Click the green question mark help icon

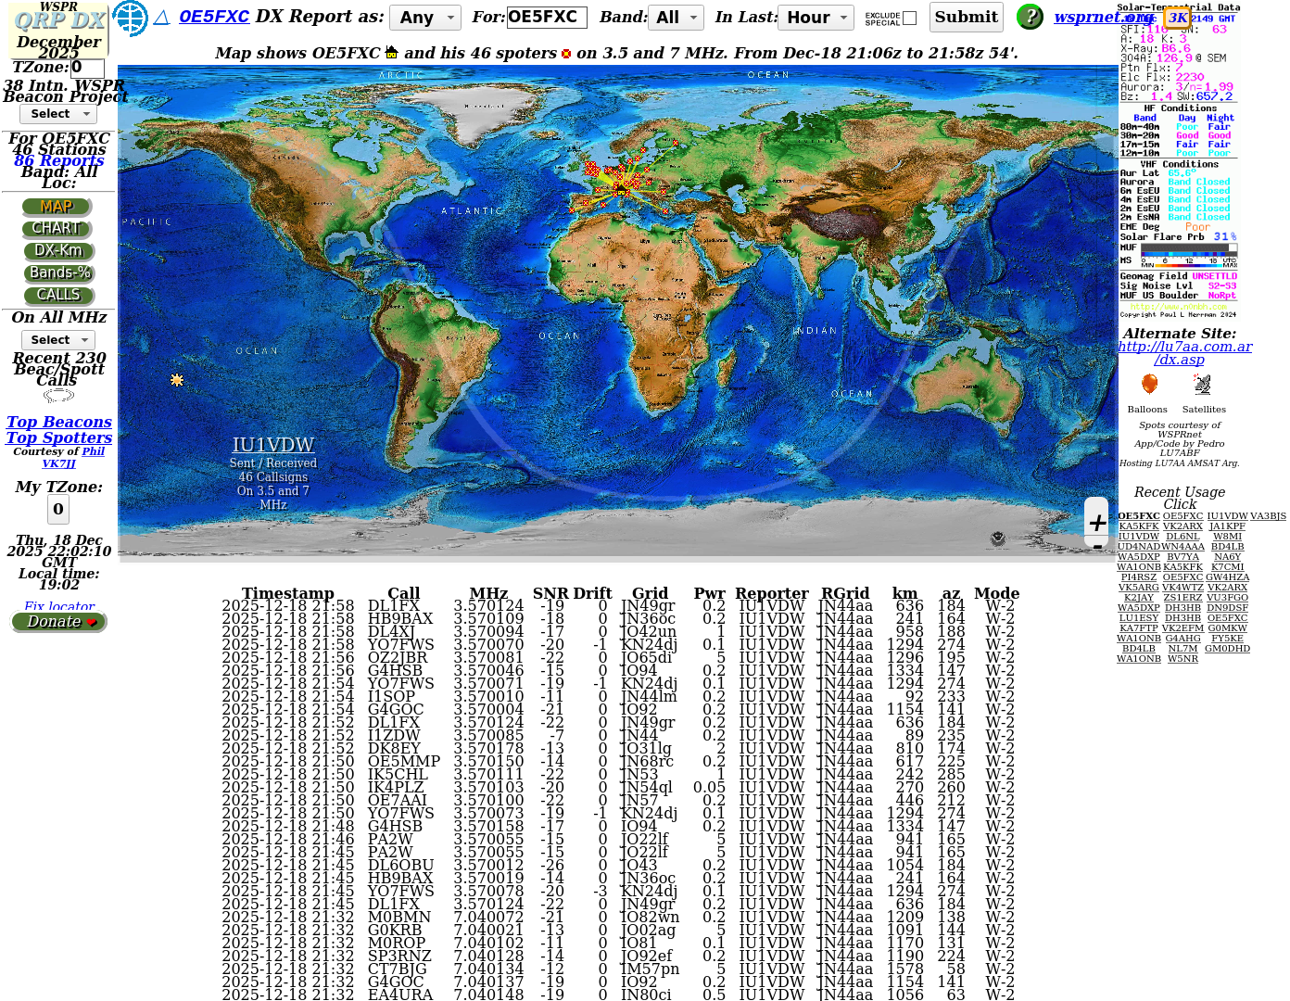pyautogui.click(x=1030, y=17)
